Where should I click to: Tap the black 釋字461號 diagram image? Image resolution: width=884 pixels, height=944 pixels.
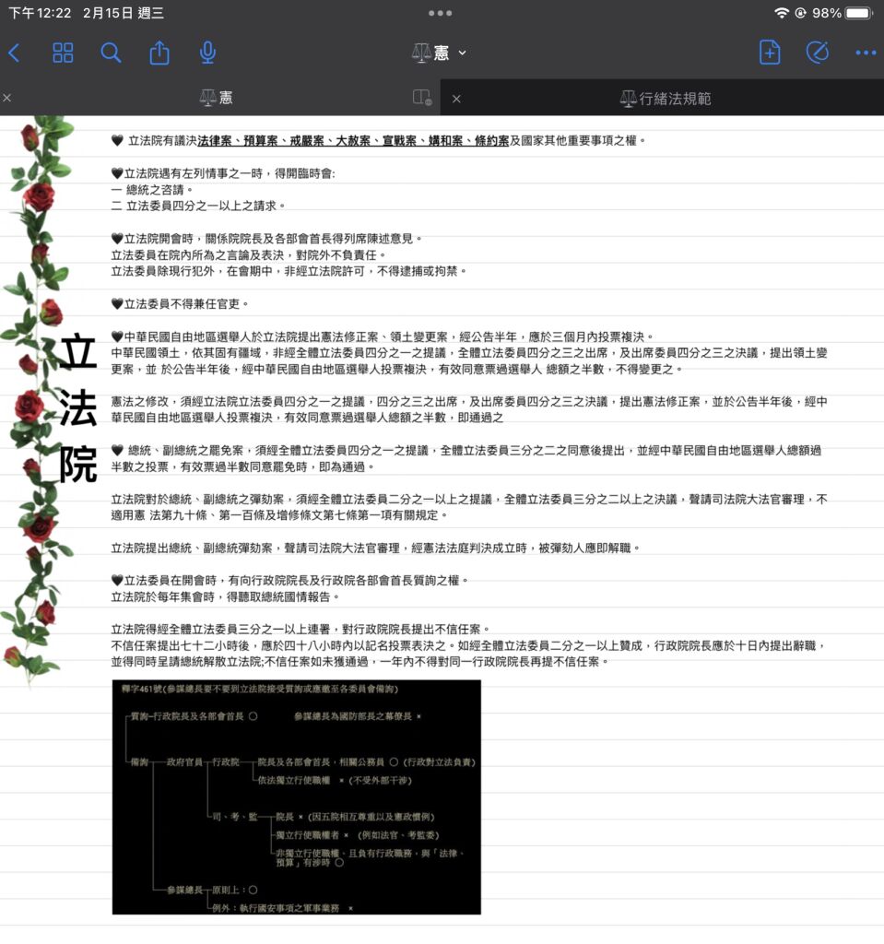tap(296, 796)
